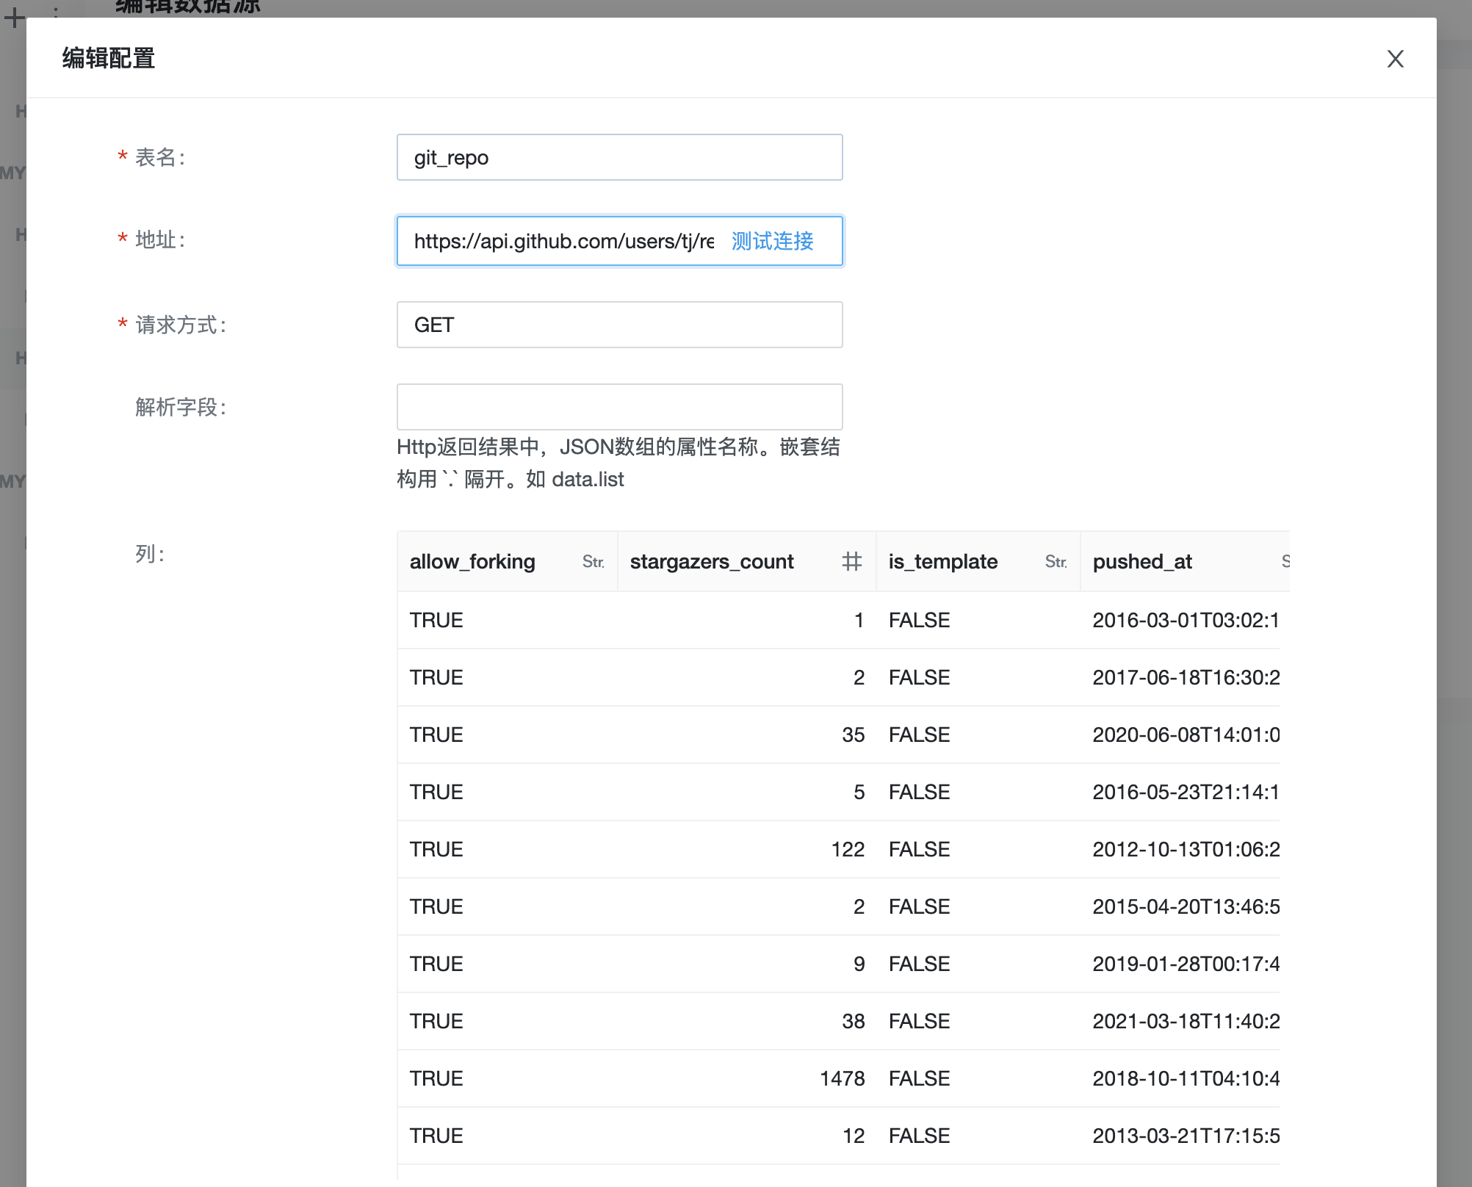Click the empty 解析字段 input field
The height and width of the screenshot is (1187, 1472).
click(x=618, y=407)
